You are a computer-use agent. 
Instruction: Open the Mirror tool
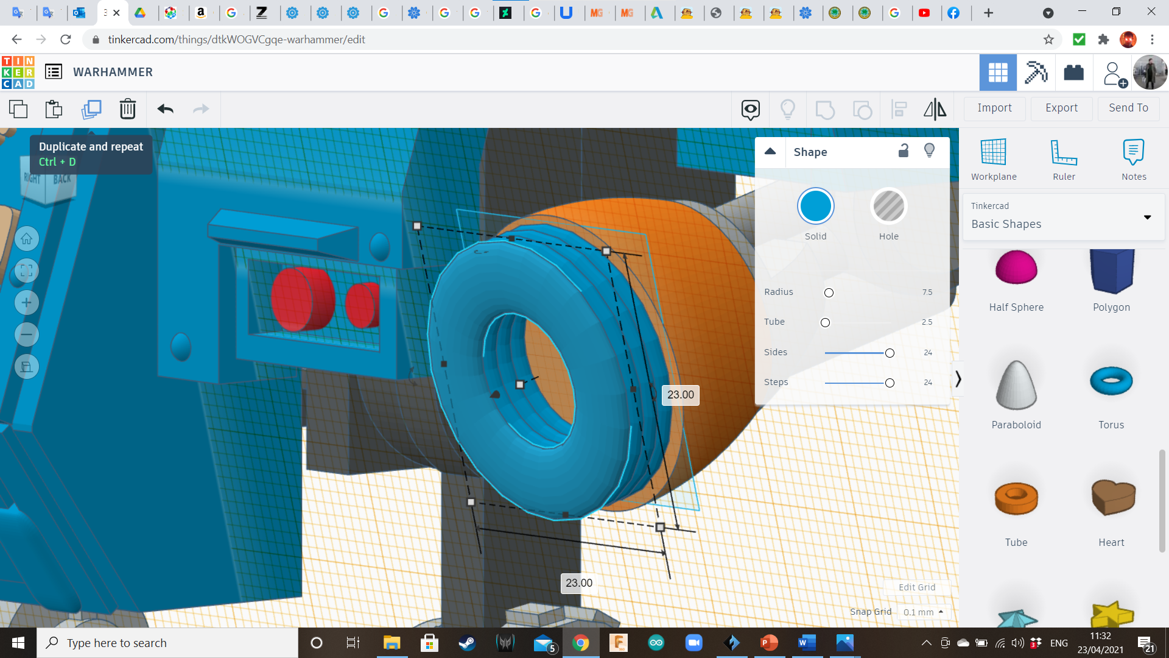coord(935,109)
